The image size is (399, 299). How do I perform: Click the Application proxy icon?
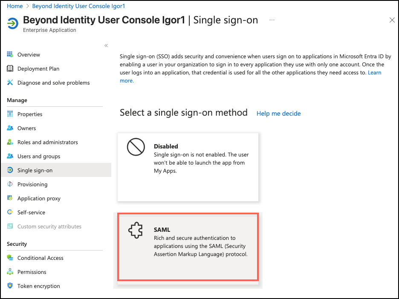(10, 198)
